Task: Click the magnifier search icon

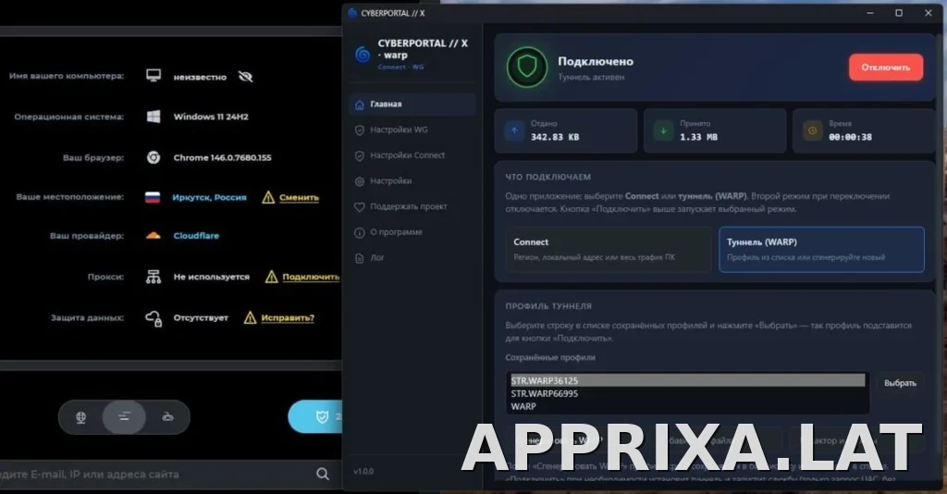Action: pyautogui.click(x=323, y=474)
